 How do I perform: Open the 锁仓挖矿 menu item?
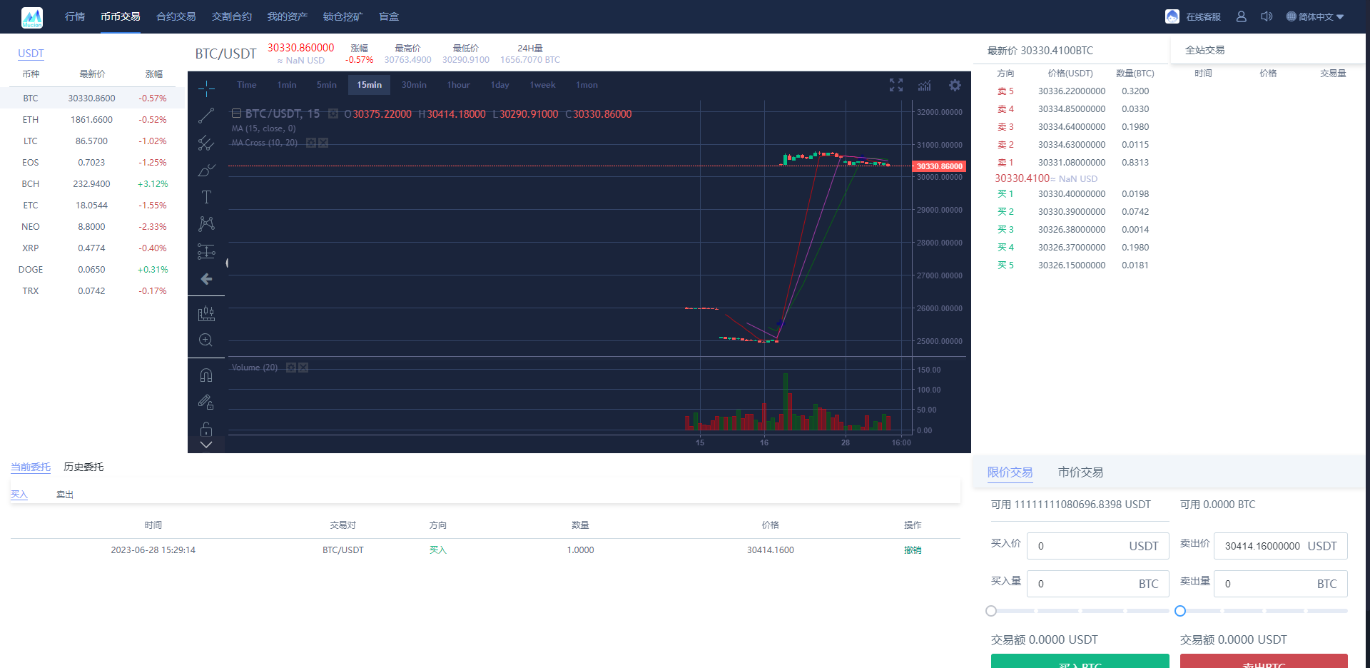(x=343, y=16)
